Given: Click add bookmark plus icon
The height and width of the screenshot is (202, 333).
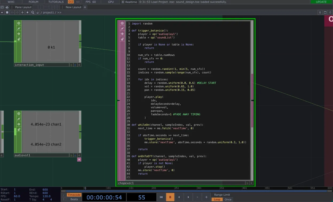Looking at the screenshot, I should pyautogui.click(x=22, y=13).
